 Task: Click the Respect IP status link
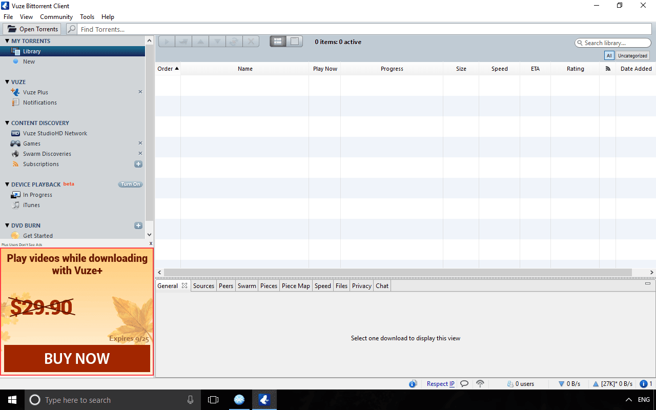click(441, 384)
